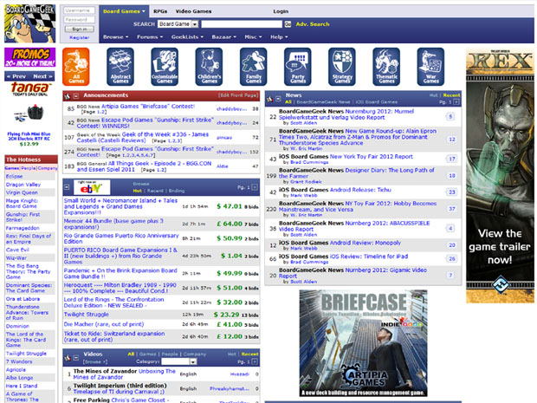Expand the Bazaar menu
The image size is (537, 403).
tap(224, 37)
